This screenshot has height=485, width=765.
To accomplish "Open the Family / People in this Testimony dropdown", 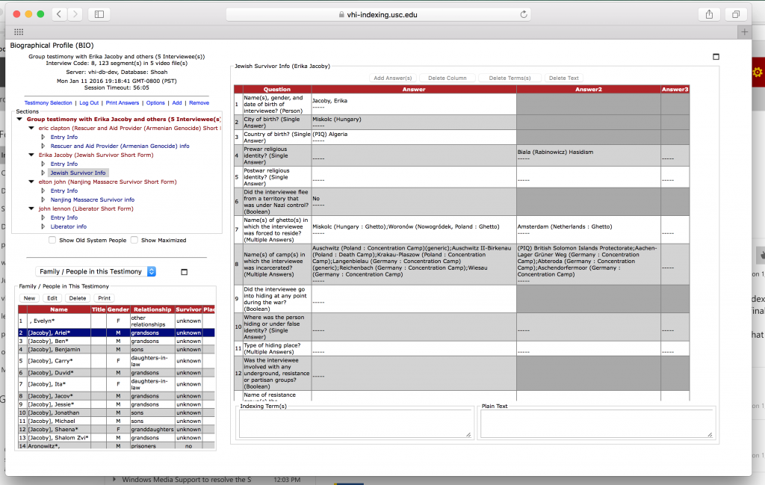I will [96, 271].
